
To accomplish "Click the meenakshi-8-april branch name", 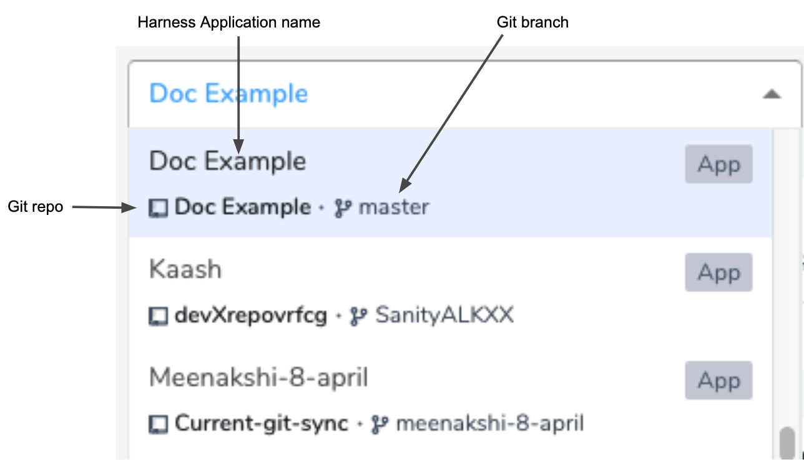I will click(490, 424).
